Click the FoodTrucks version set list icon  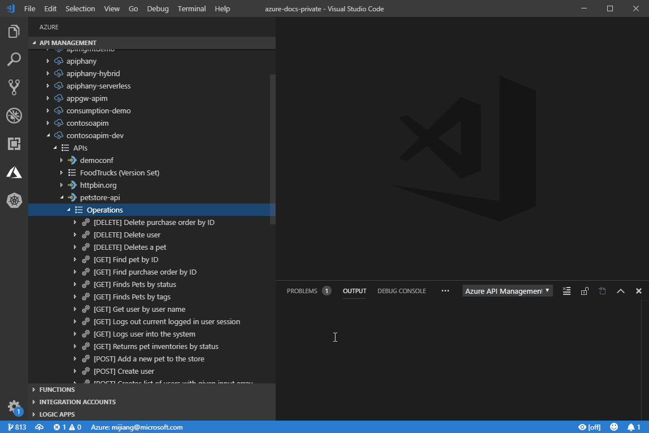pos(72,173)
